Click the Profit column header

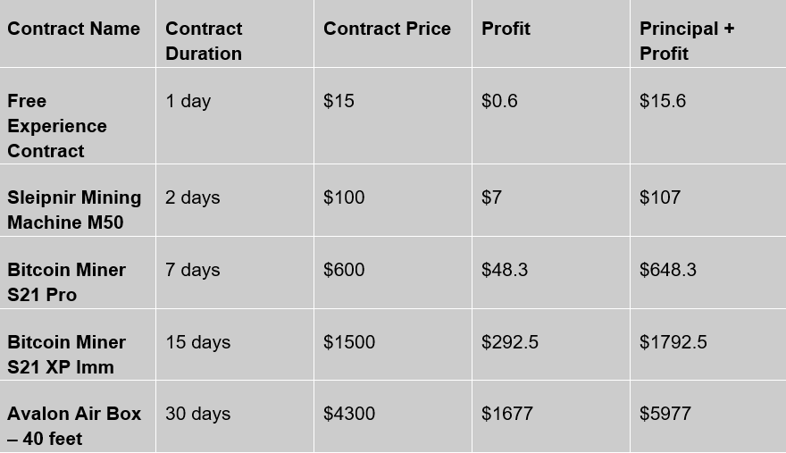point(506,29)
